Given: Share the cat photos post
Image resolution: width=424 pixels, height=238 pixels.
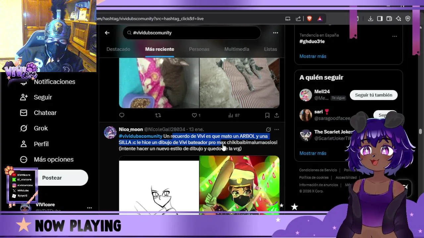Looking at the screenshot, I should pyautogui.click(x=277, y=115).
